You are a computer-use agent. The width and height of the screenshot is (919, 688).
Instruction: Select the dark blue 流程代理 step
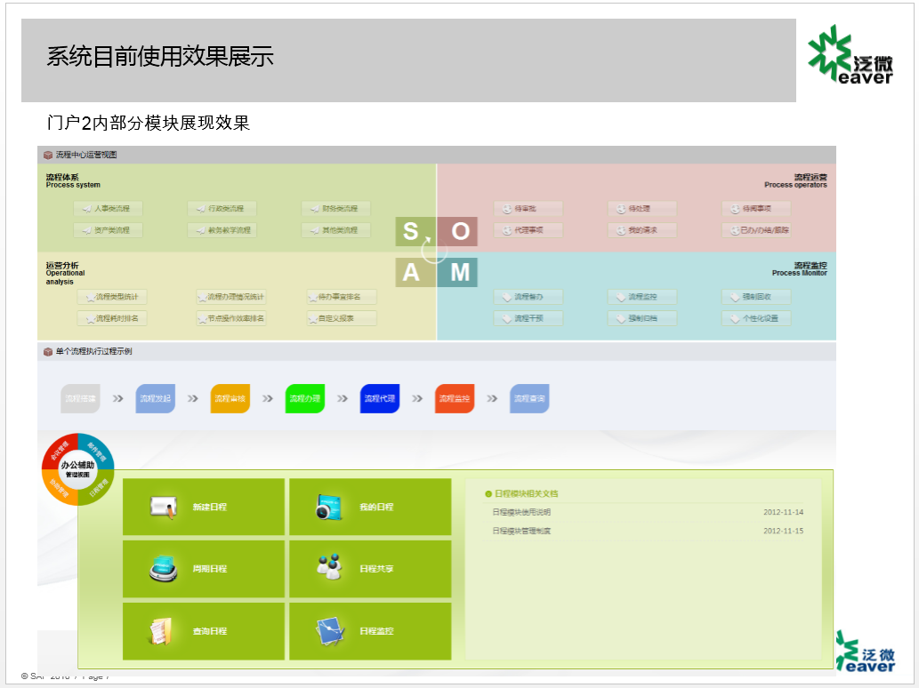pos(380,399)
